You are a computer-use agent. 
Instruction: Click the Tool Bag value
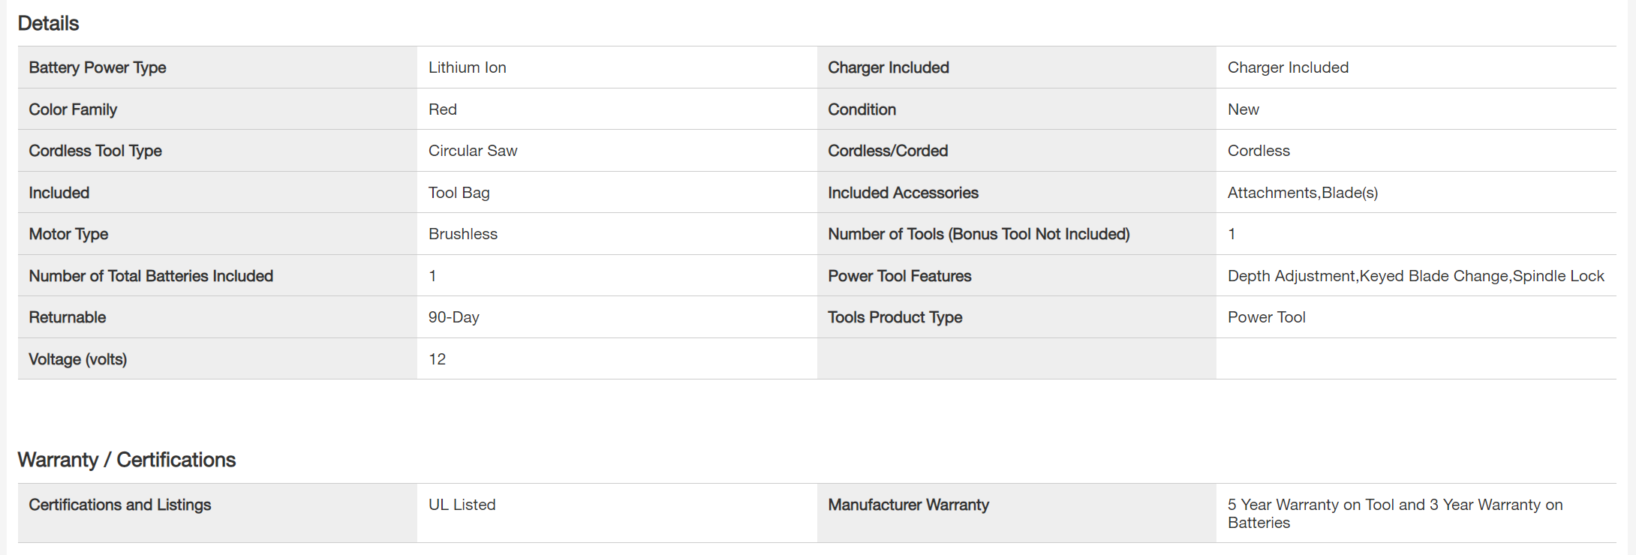(x=459, y=193)
